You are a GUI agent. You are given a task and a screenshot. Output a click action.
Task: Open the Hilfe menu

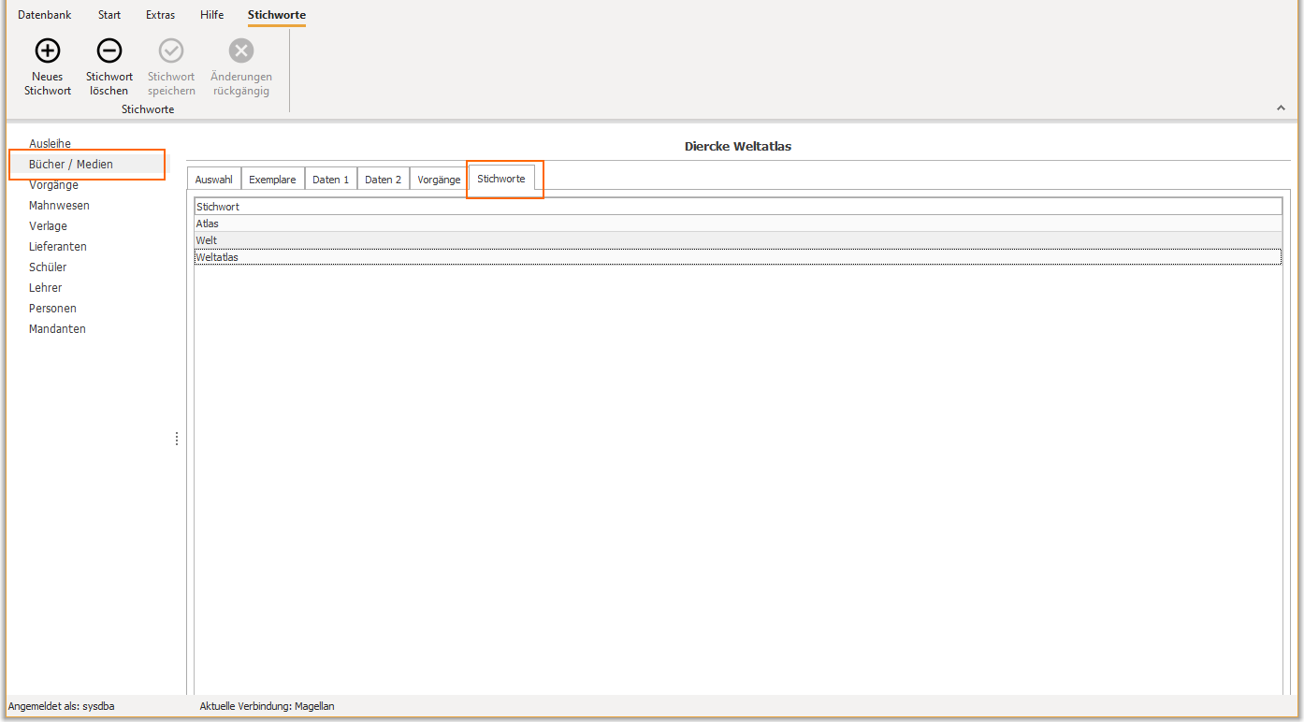[x=212, y=15]
